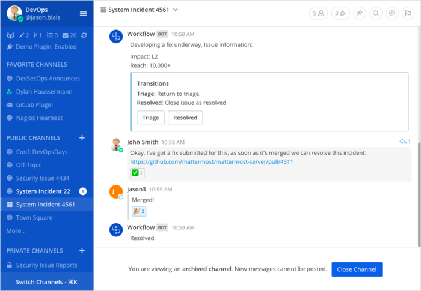421x291 pixels.
Task: Click the GitLab fox icon in sidebar
Action: 10,36
